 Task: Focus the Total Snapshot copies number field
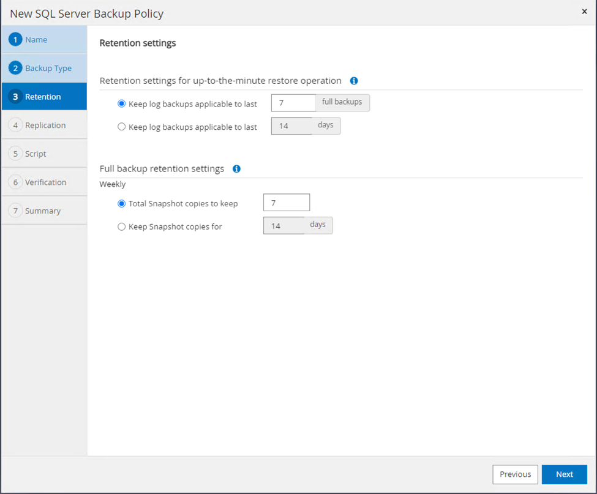pos(286,203)
